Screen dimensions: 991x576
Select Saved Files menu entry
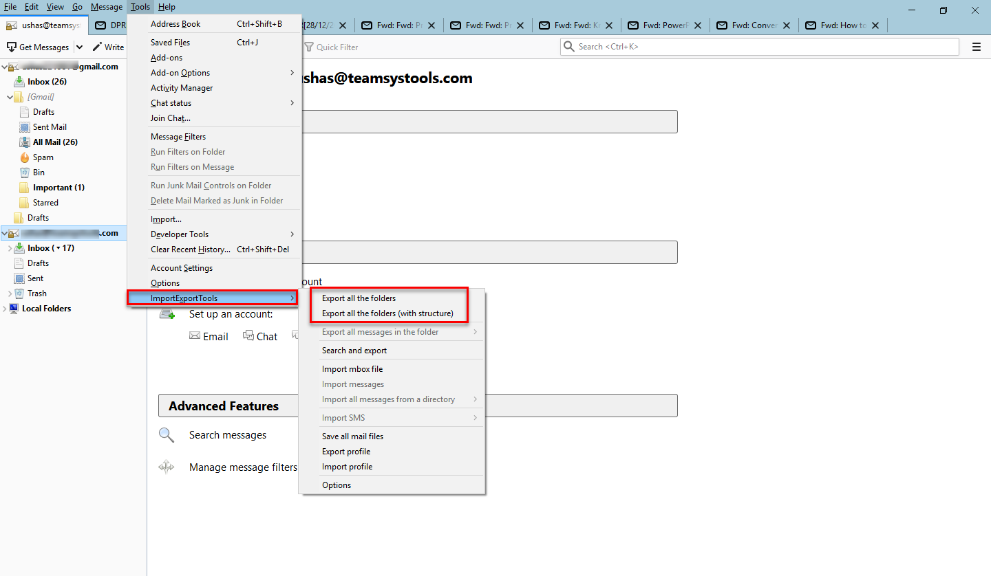(215, 43)
